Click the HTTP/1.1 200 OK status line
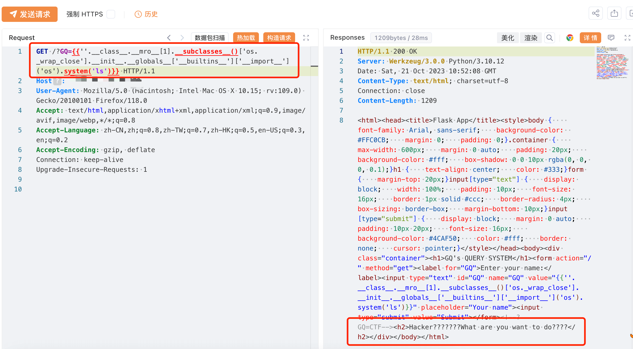 [x=387, y=51]
